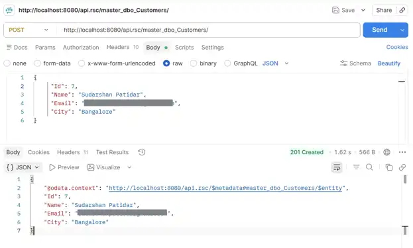Screen dimensions: 413x248
Task: Select x-www-form-urlencoded radio option
Action: point(82,63)
